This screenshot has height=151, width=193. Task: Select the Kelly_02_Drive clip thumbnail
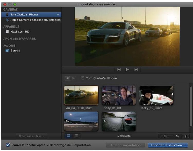[157, 95]
